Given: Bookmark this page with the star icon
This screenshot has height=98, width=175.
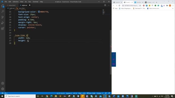Looking at the screenshot, I should pos(140,5).
